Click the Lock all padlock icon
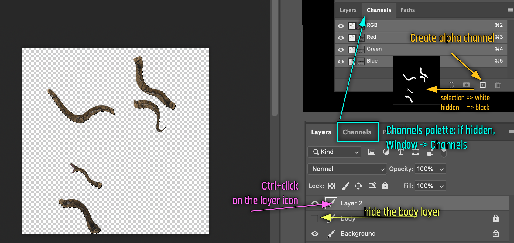Viewport: 514px width, 243px height. 385,186
